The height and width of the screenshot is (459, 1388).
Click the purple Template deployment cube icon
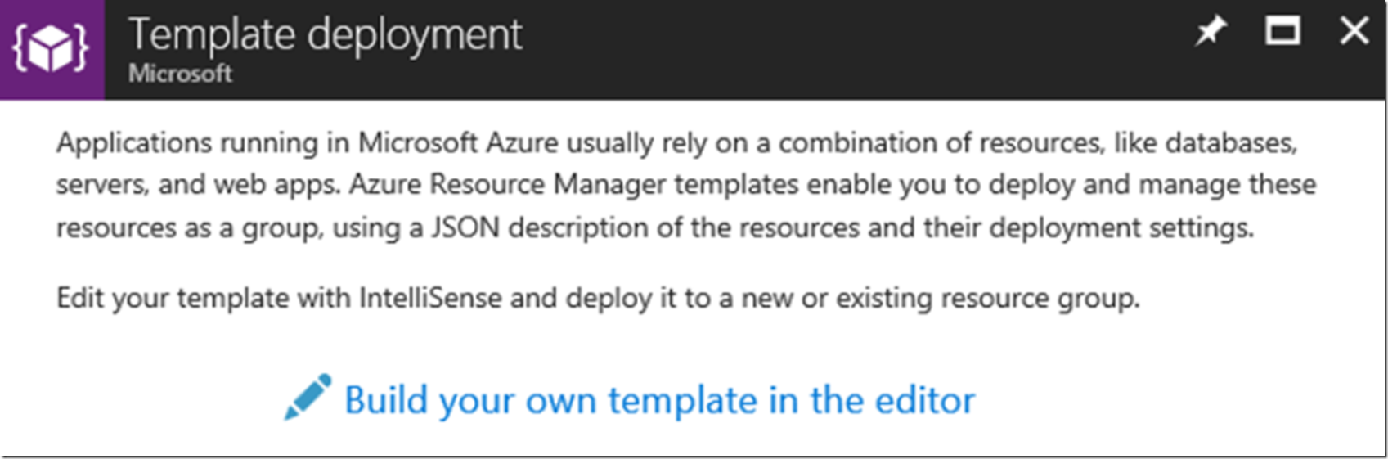point(51,49)
